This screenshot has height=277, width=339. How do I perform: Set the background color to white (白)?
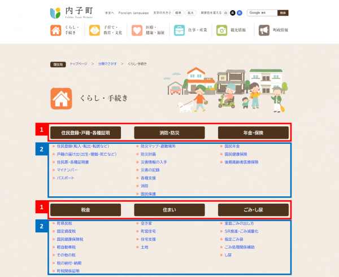pos(225,13)
